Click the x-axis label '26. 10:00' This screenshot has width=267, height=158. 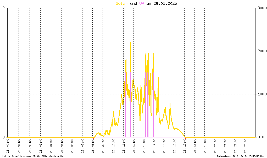(x=114, y=146)
